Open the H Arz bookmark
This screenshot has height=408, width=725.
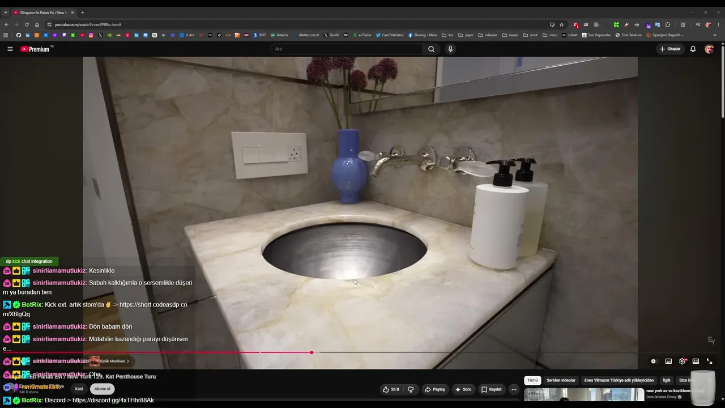pos(187,35)
